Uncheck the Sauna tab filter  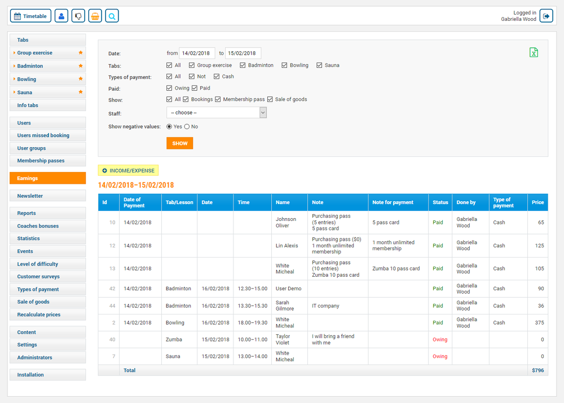[x=319, y=65]
